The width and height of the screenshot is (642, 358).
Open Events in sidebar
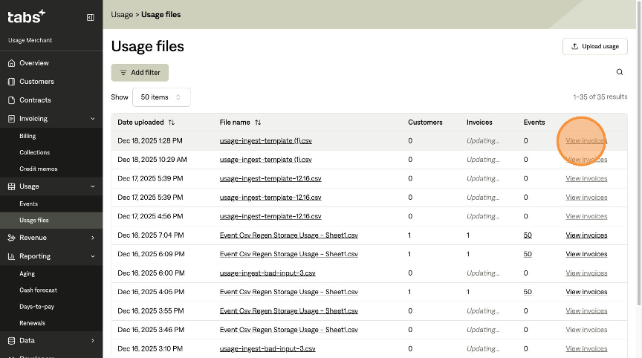tap(29, 204)
